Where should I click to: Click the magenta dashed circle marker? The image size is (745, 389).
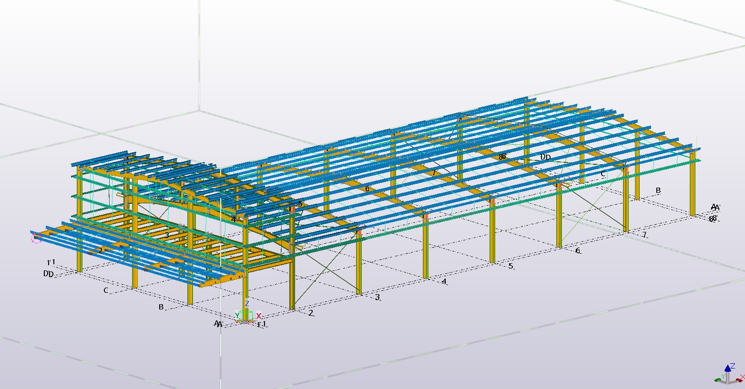click(37, 238)
